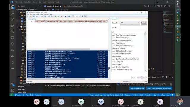Toggle Show Script Pane Maximized in ISE toolbar
The height and width of the screenshot is (107, 190).
(x=79, y=16)
